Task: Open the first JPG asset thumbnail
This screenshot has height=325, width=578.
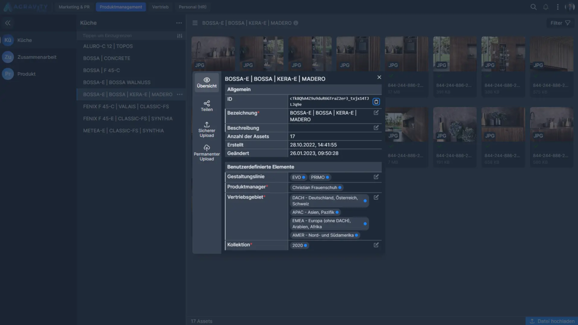Action: [213, 53]
